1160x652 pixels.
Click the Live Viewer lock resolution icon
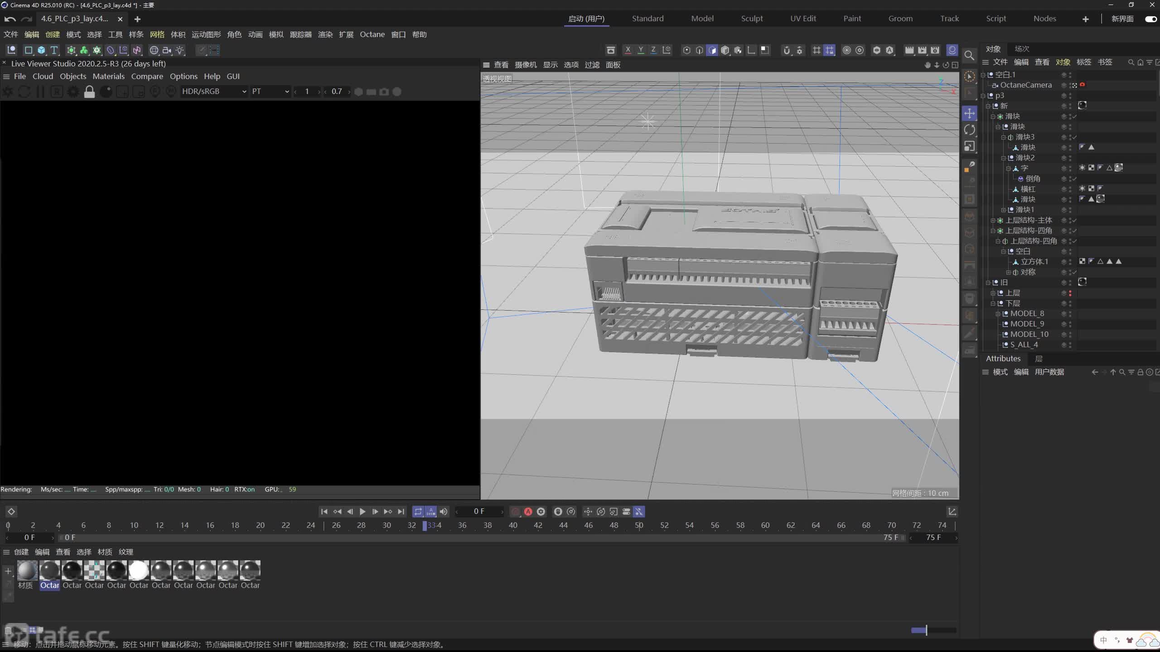(x=89, y=92)
